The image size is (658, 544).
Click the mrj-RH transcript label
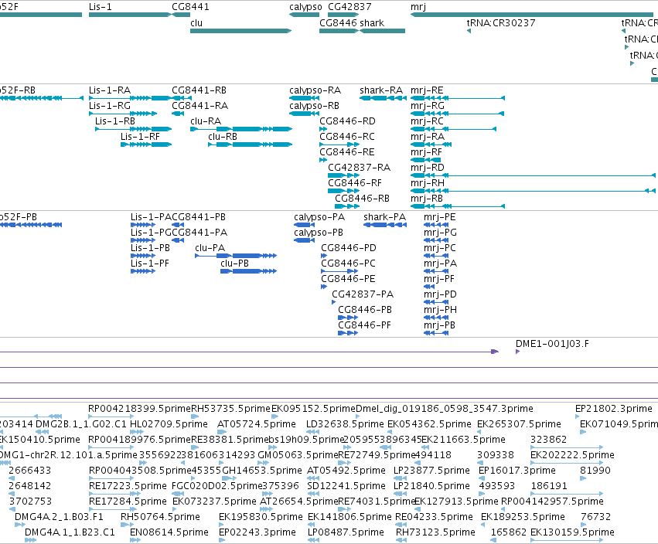(427, 183)
